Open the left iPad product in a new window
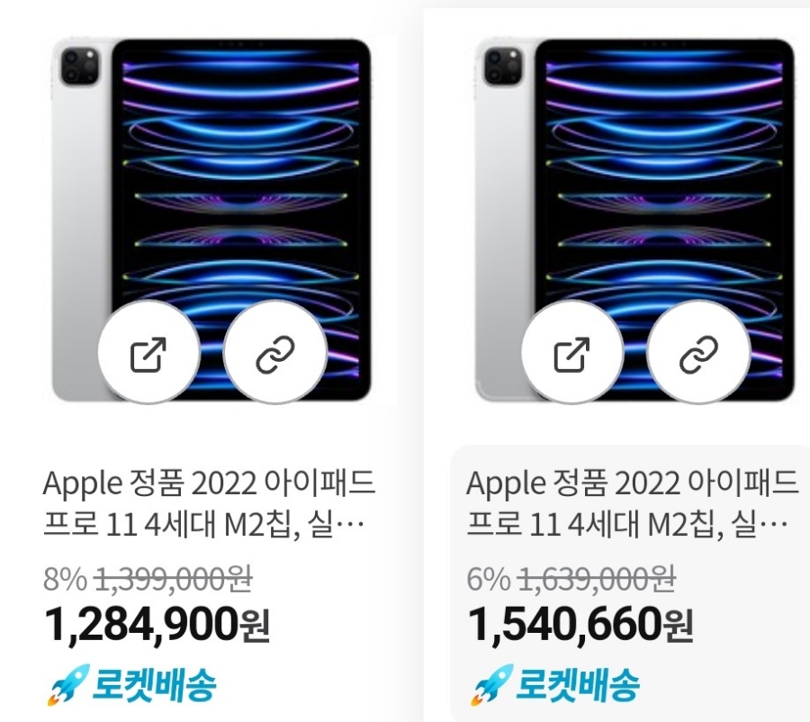The width and height of the screenshot is (810, 722). point(148,353)
